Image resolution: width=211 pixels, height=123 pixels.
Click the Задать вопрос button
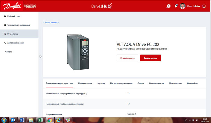tap(150, 58)
